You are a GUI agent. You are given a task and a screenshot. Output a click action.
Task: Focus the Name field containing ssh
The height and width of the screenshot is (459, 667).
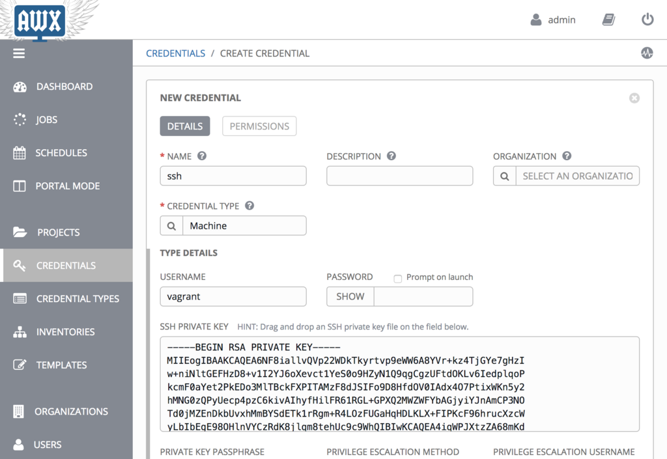[x=233, y=176]
